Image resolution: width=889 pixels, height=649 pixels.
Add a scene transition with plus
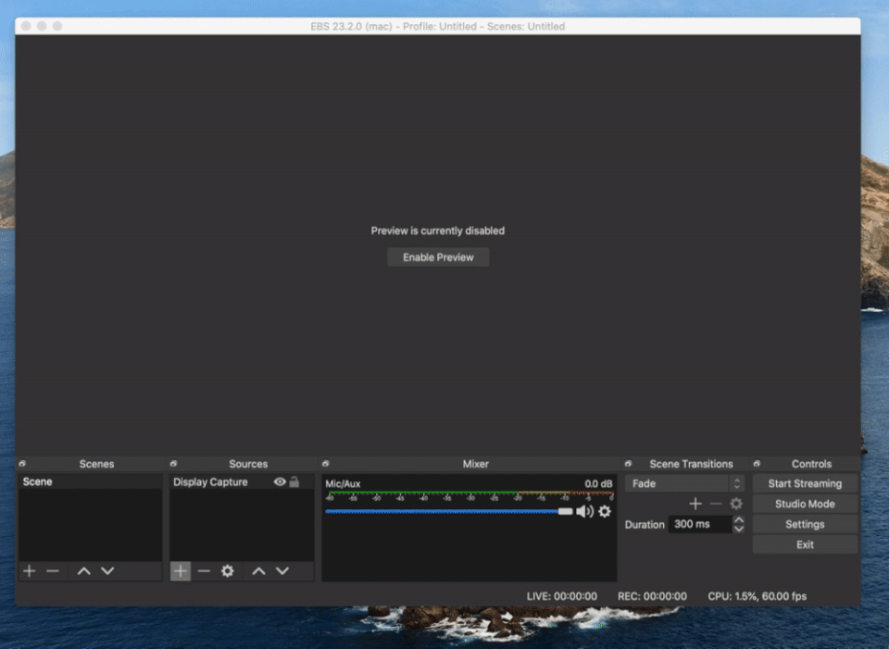(x=695, y=504)
